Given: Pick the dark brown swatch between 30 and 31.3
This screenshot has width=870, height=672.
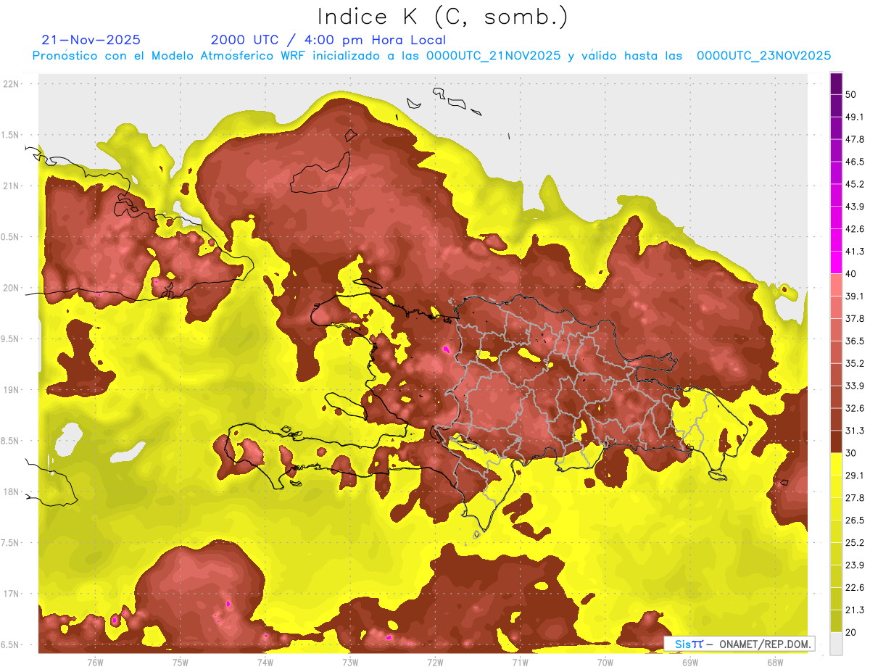Looking at the screenshot, I should coord(836,441).
